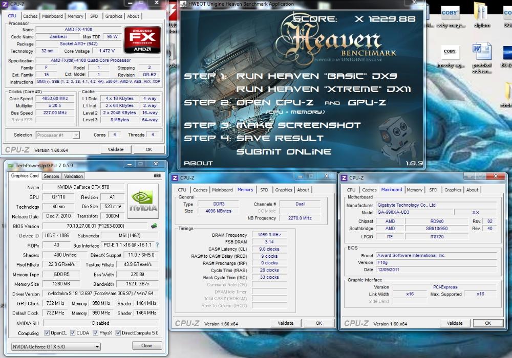The height and width of the screenshot is (358, 512).
Task: Click the CPU-Z title bar icon of the Memory window
Action: [175, 177]
